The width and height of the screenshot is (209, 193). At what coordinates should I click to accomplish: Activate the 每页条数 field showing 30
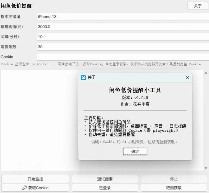coord(123,47)
